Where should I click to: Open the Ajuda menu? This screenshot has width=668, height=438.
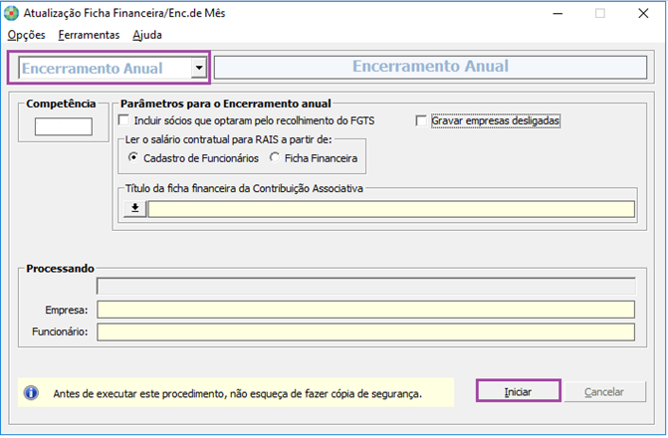coord(147,35)
